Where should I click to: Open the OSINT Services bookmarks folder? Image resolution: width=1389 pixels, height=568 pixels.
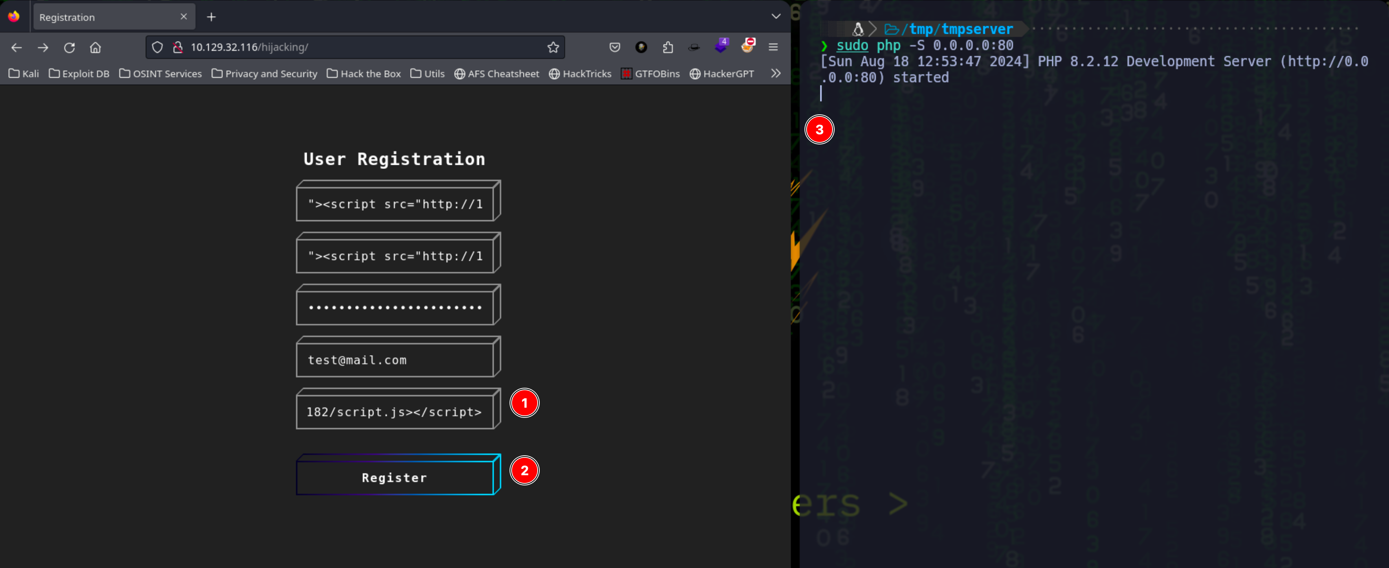[160, 74]
